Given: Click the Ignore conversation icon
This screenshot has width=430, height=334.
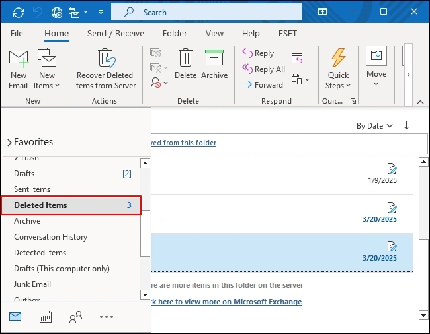Looking at the screenshot, I should 155,53.
